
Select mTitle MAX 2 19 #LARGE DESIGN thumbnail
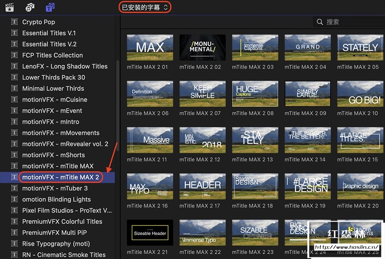tap(308, 186)
